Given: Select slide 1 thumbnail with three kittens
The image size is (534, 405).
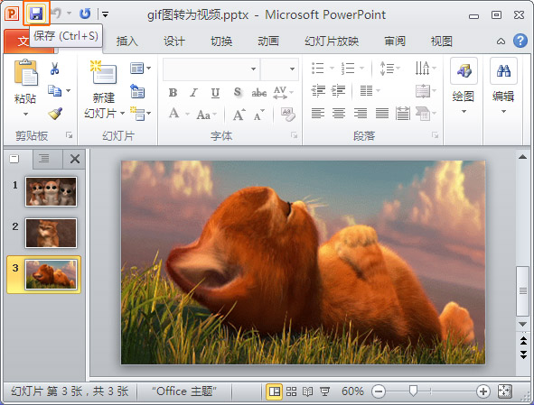Looking at the screenshot, I should click(x=51, y=191).
